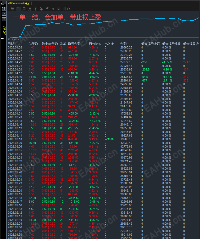Select the 日 daily tab
This screenshot has height=239, width=200.
point(18,9)
